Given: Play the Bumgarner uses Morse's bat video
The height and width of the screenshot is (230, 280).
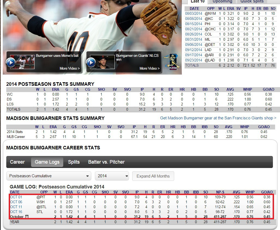Looking at the screenshot, I should [x=11, y=63].
